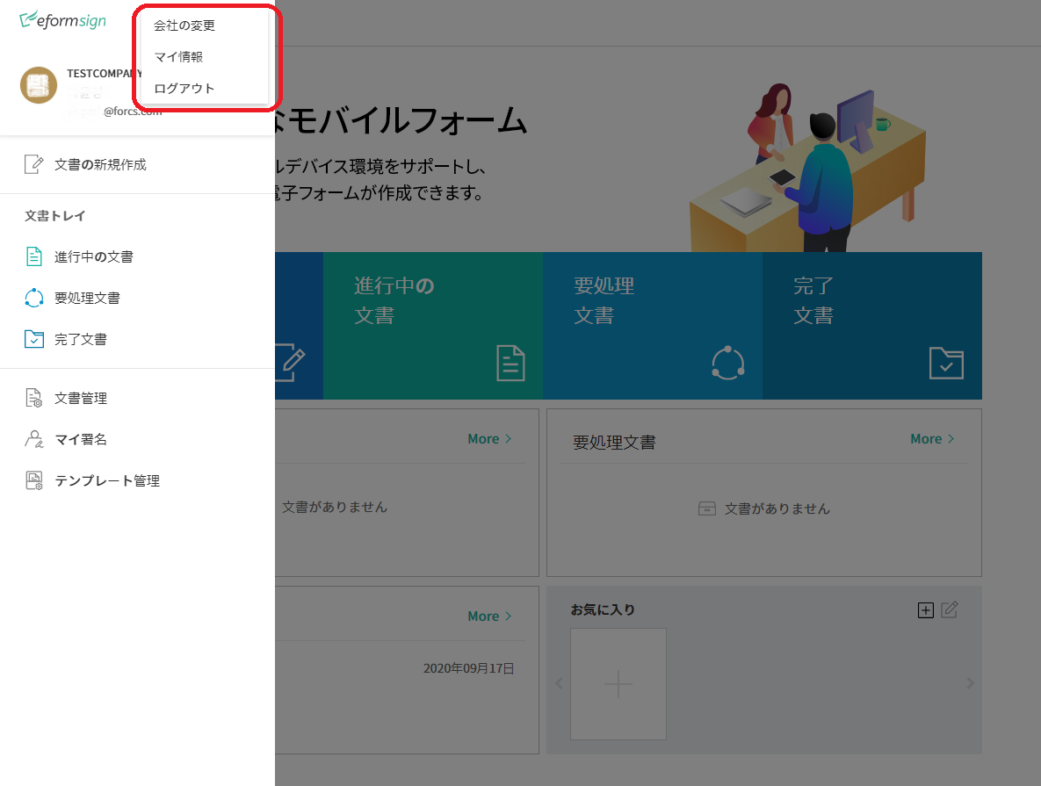The width and height of the screenshot is (1041, 786).
Task: Click the テンプレート管理 icon in sidebar
Action: [x=34, y=480]
